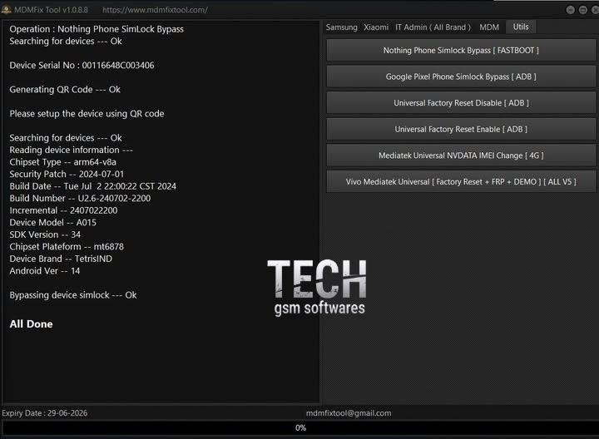
Task: Click the Please setup the device using QR code line
Action: pos(87,114)
